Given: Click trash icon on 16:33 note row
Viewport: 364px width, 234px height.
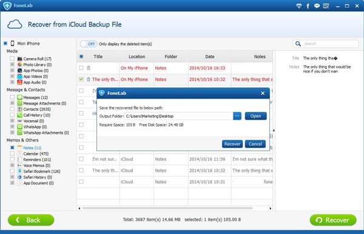Looking at the screenshot, I should (89, 68).
